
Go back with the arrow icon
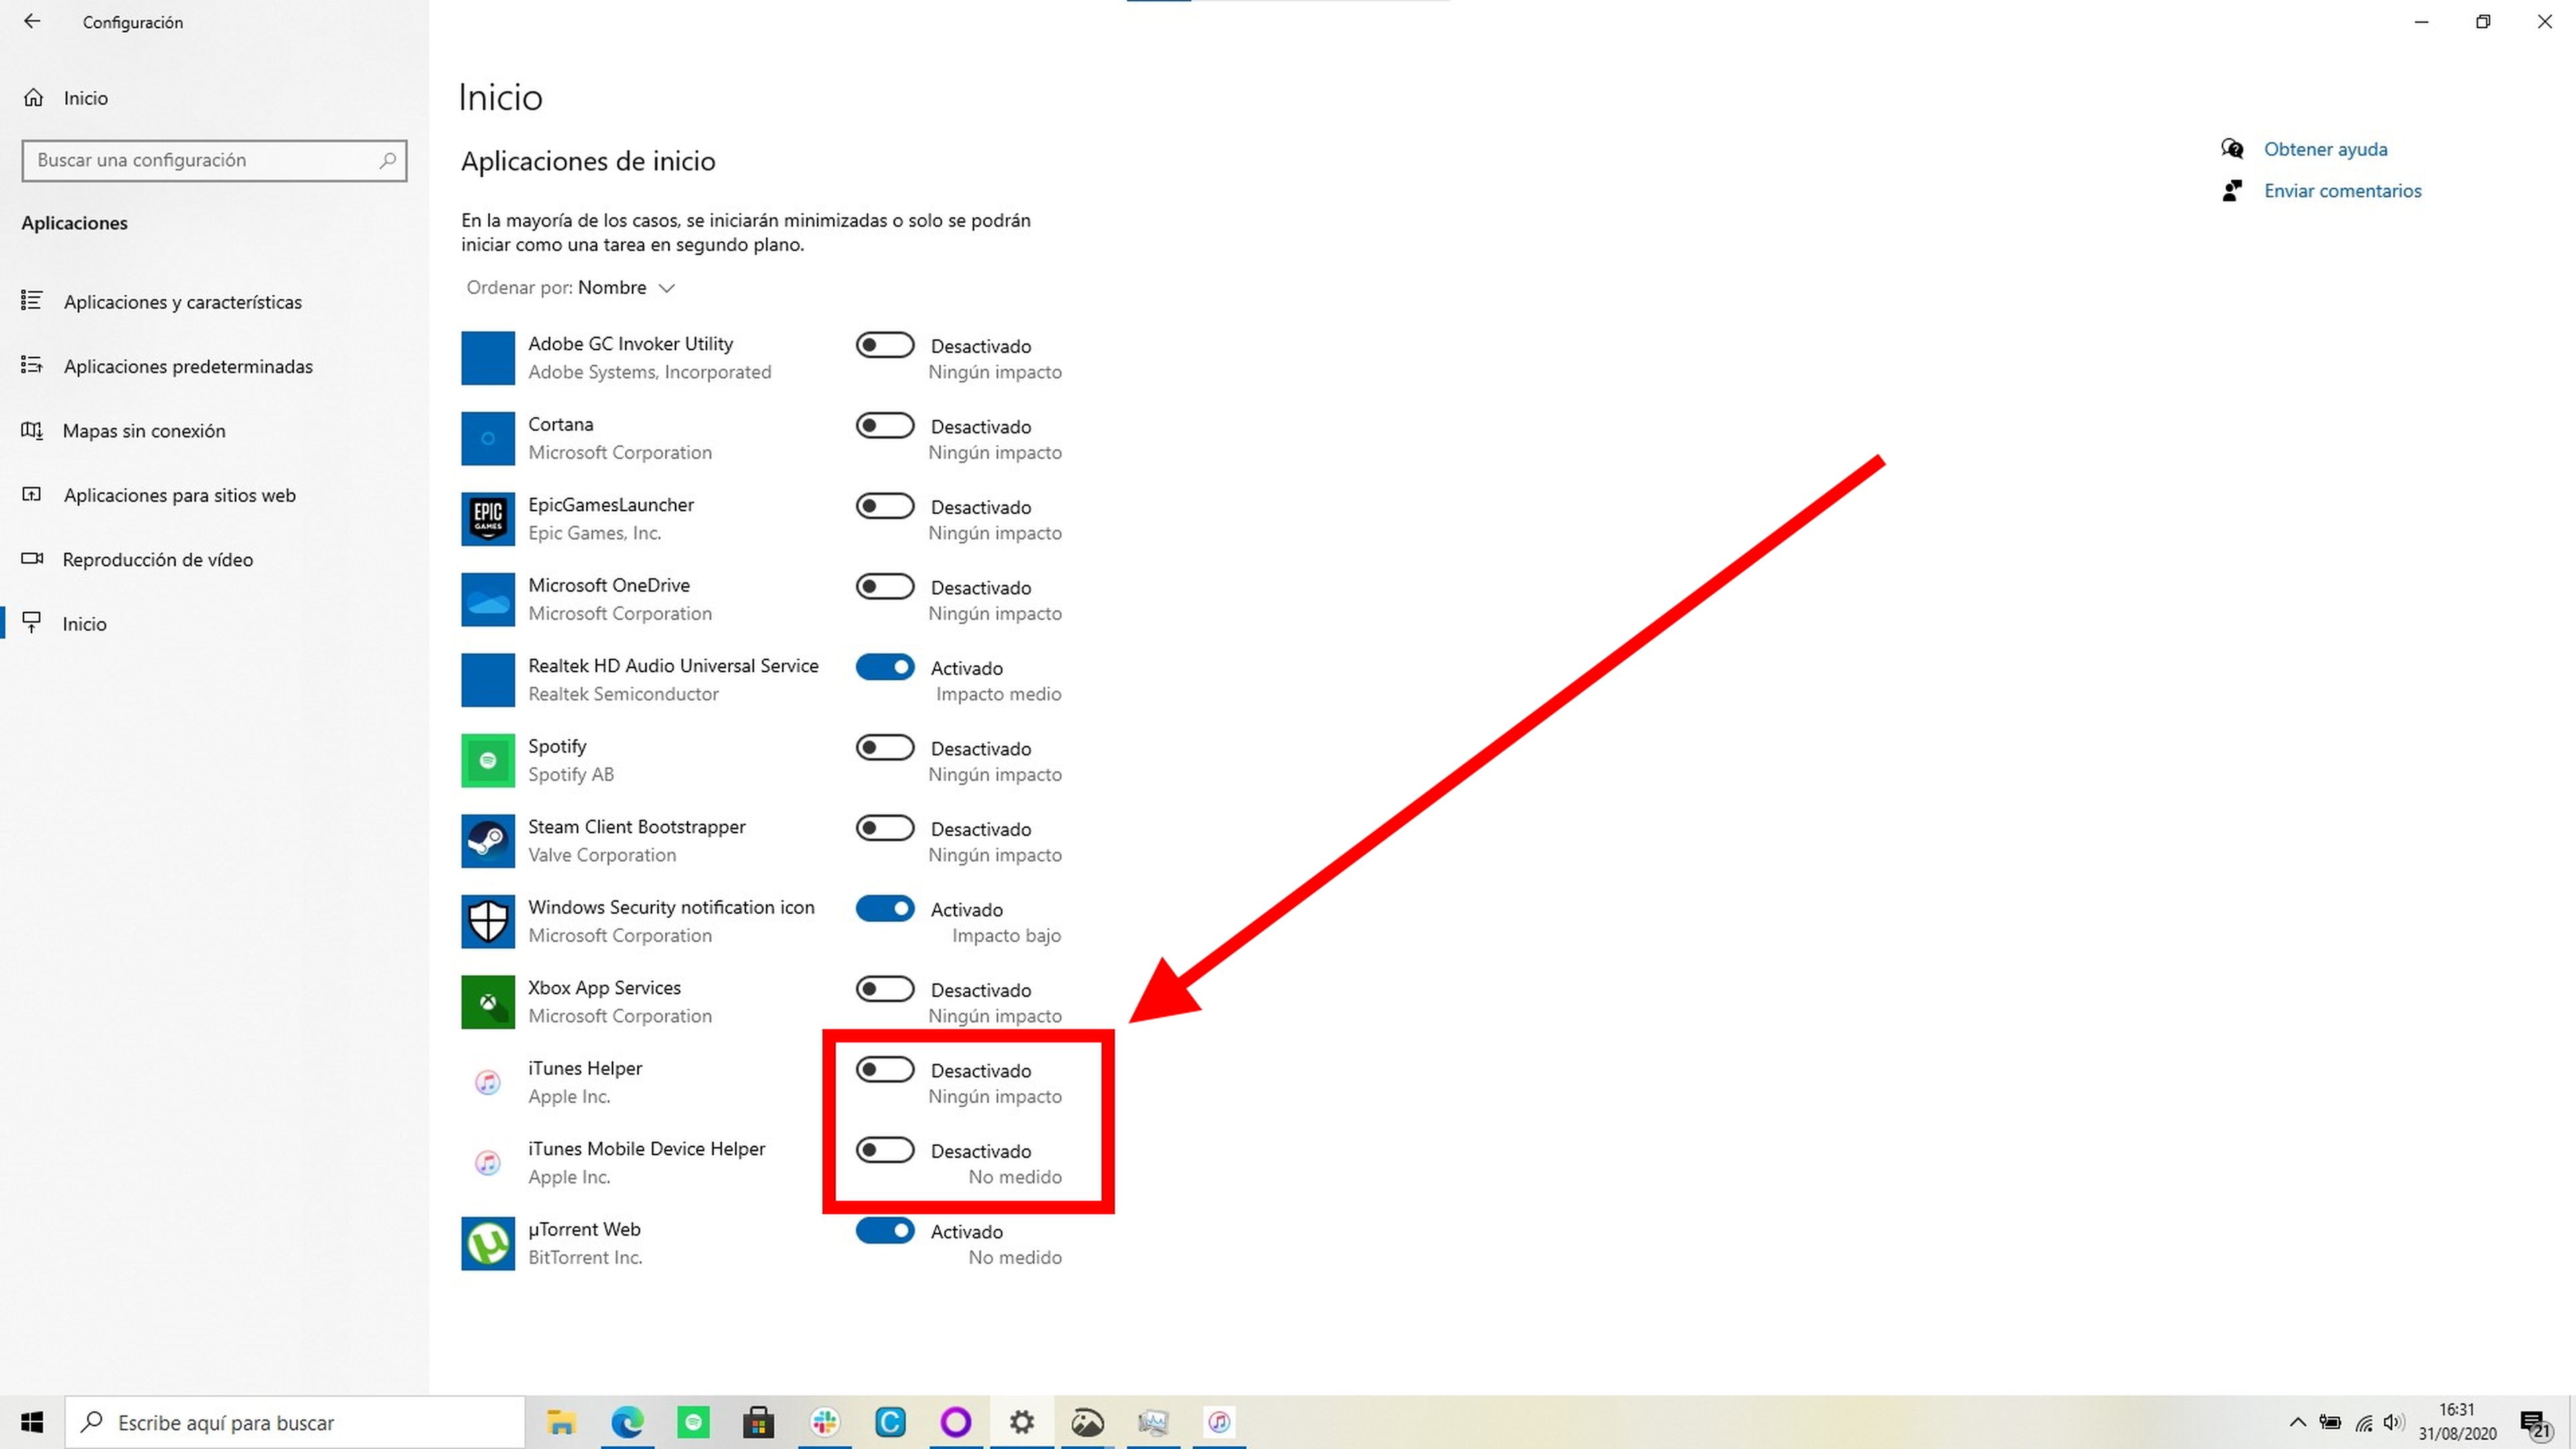[32, 22]
